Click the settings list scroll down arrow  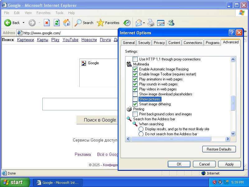[x=233, y=134]
